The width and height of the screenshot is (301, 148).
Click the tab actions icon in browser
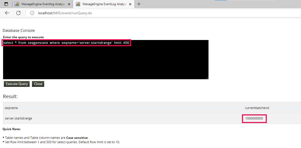(x=6, y=4)
